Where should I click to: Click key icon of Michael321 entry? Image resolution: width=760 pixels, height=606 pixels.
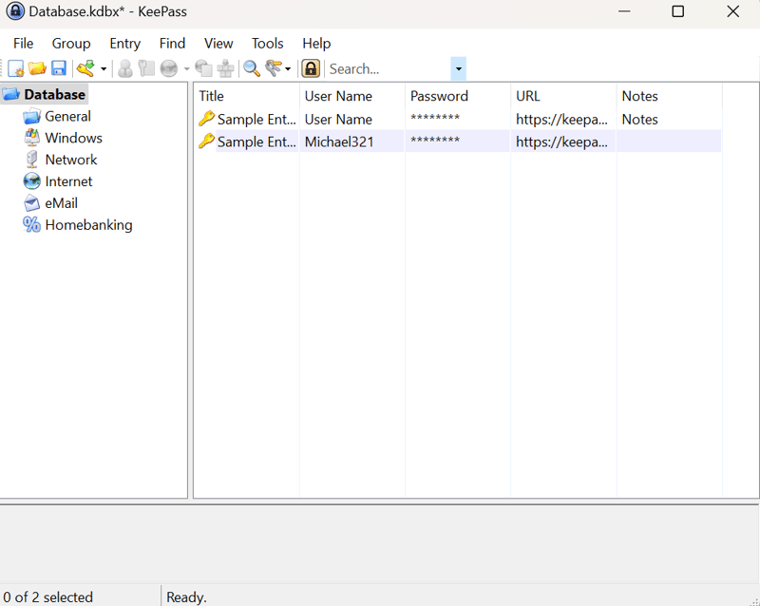tap(206, 142)
